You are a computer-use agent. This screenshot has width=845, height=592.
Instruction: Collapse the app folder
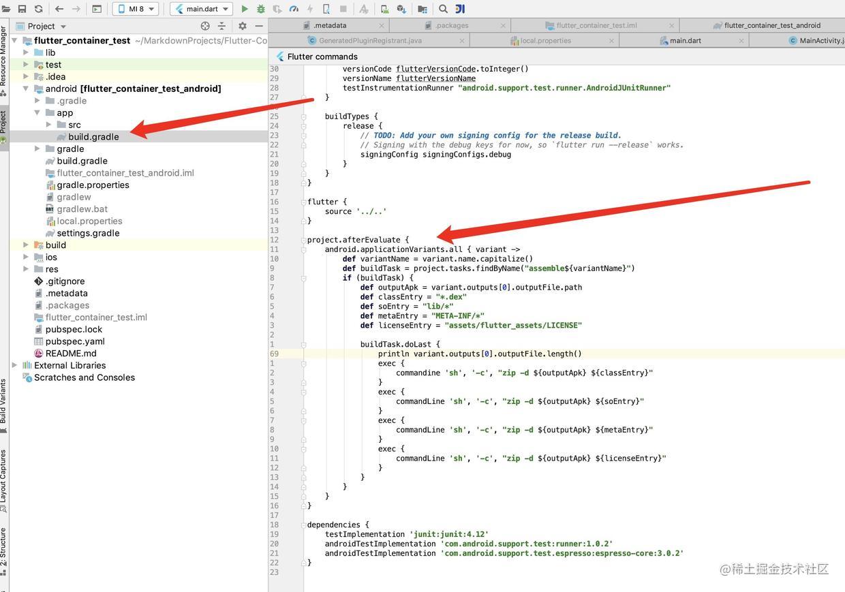pos(37,112)
